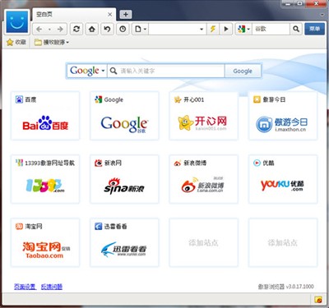This screenshot has height=308, width=329.
Task: Open the page settings link at bottom left
Action: [x=25, y=287]
